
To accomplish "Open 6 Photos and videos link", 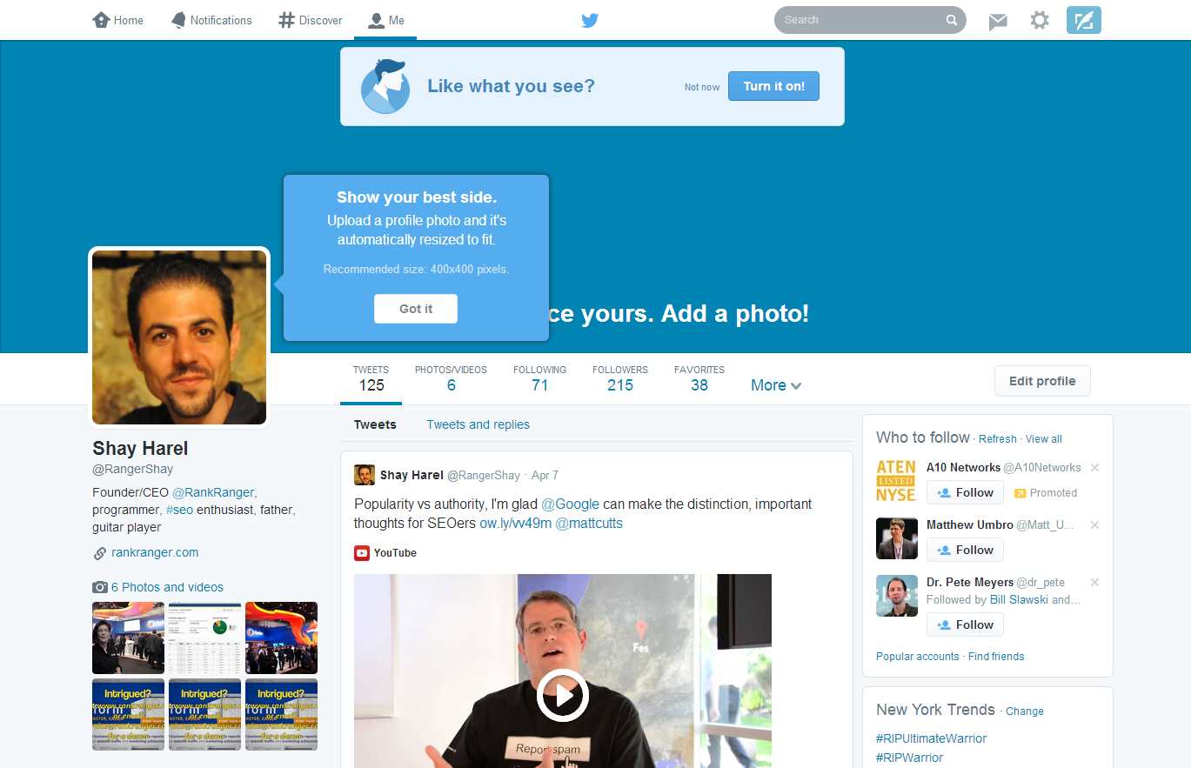I will [167, 587].
